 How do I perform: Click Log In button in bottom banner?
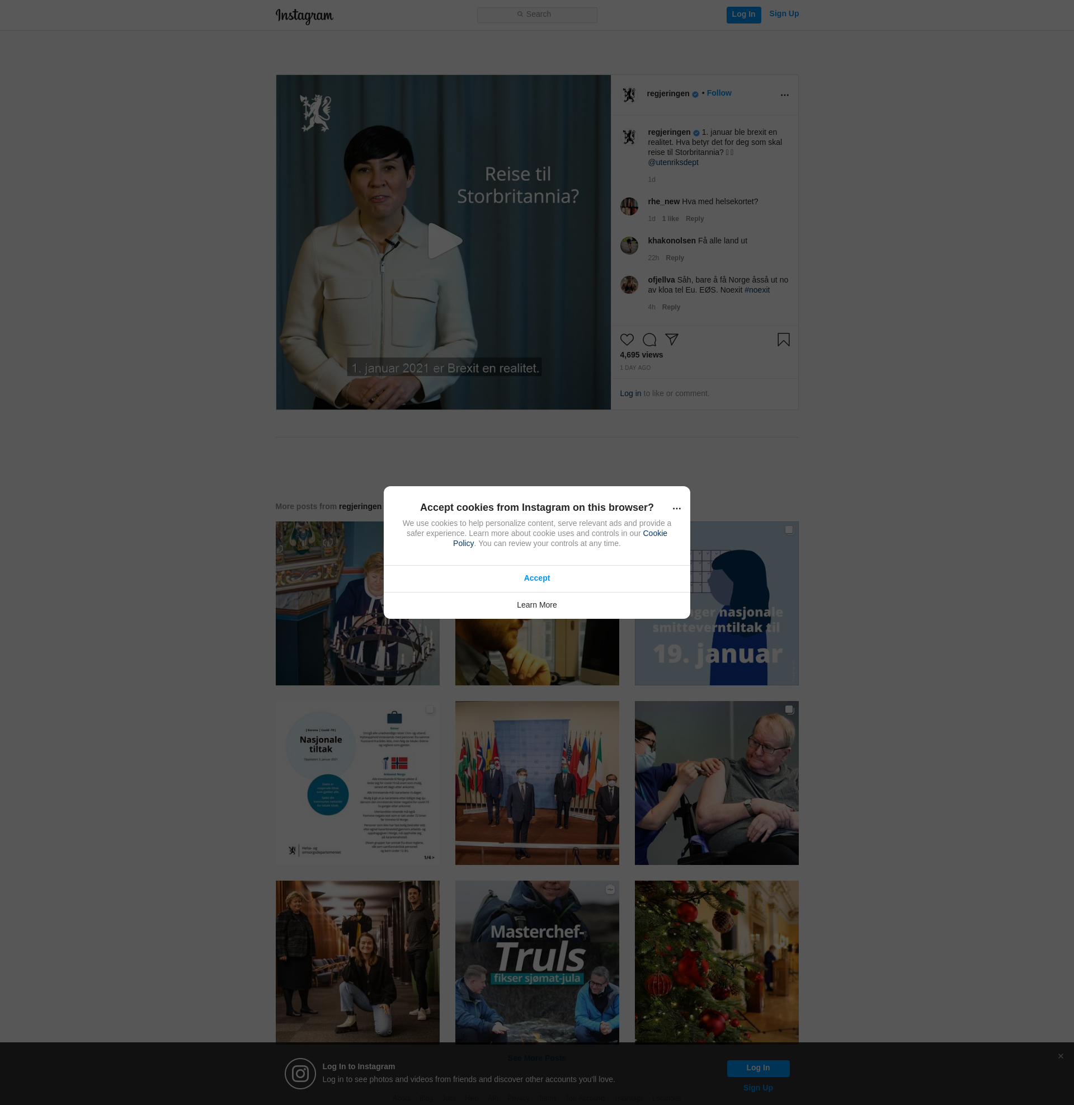757,1068
